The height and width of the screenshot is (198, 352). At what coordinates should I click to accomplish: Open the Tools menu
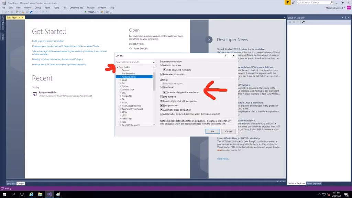pyautogui.click(x=56, y=8)
